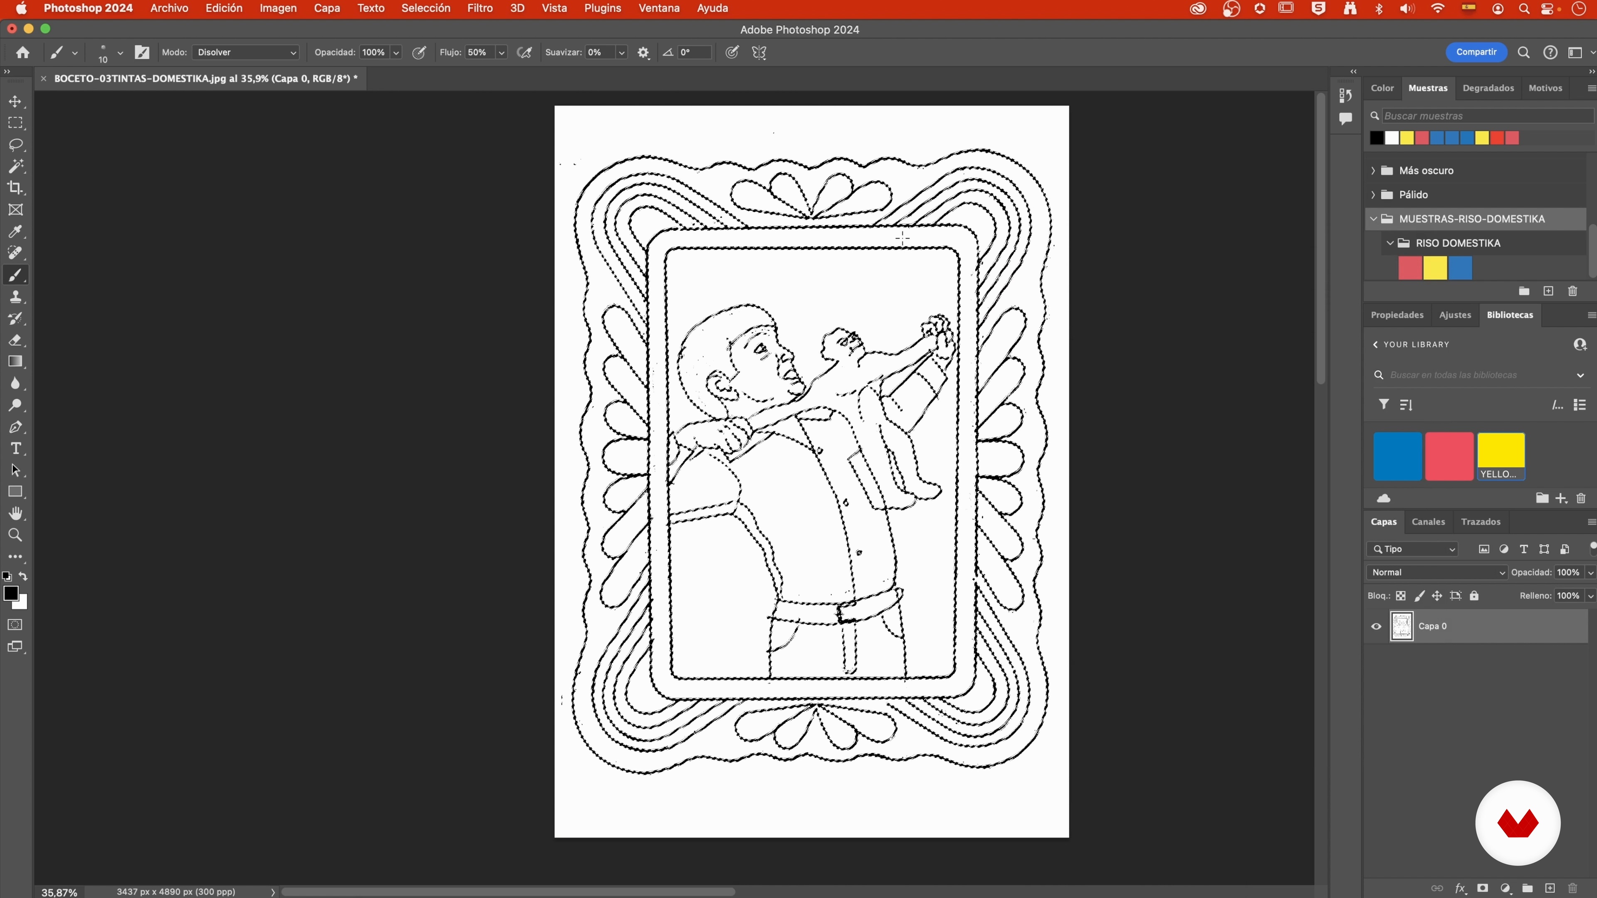
Task: Select the Eraser tool
Action: pyautogui.click(x=15, y=340)
